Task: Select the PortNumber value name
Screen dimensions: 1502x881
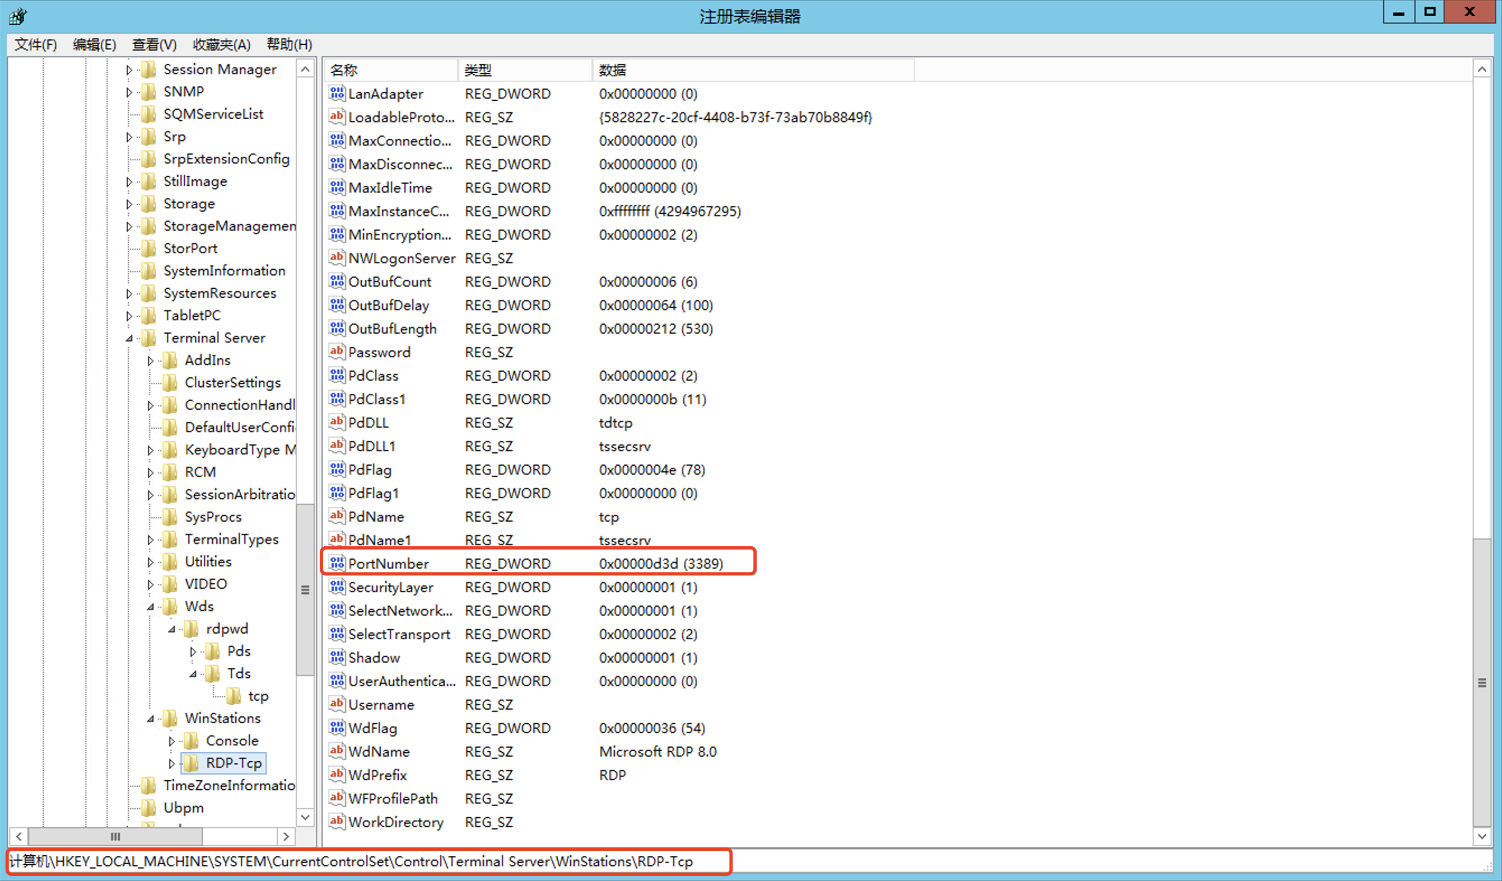Action: point(389,564)
